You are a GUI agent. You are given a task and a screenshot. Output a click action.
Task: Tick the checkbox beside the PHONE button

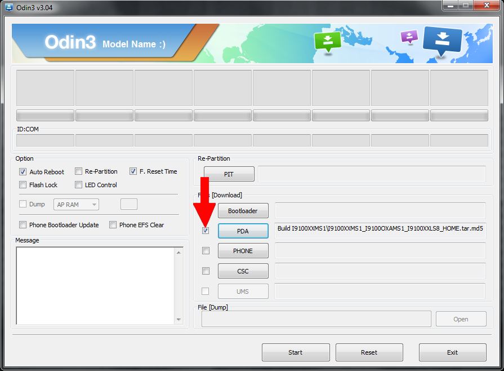(206, 251)
